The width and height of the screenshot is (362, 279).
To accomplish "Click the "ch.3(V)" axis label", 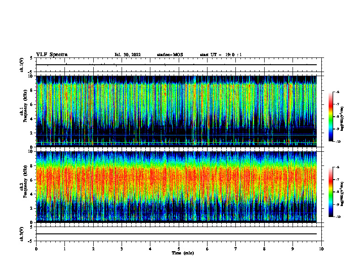I will (21, 234).
